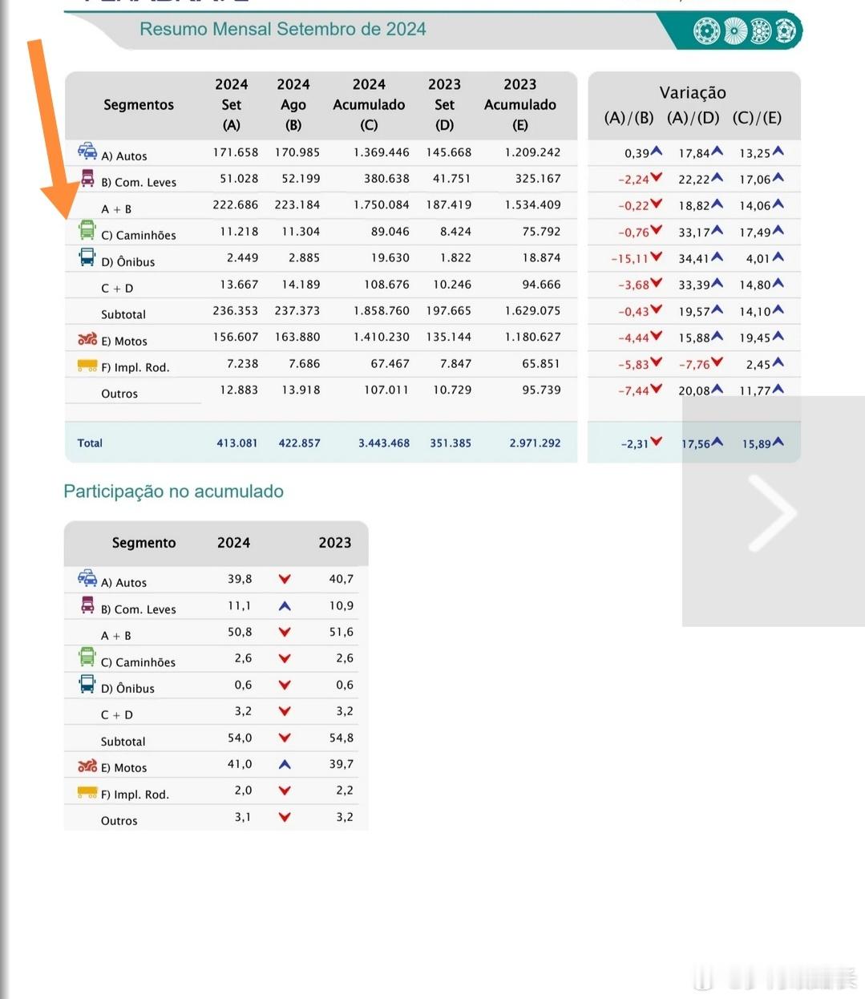Click the 'Subtotal' row label in Segmentos table
The image size is (865, 999).
[x=123, y=314]
